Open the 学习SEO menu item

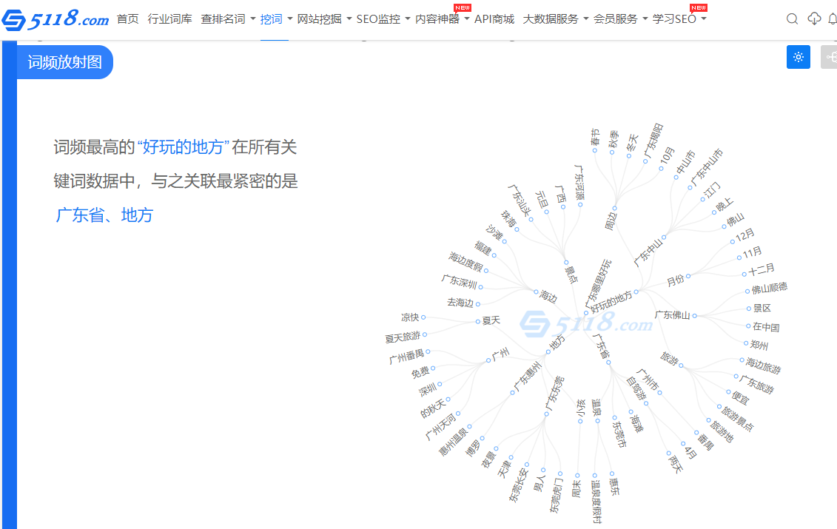point(674,19)
